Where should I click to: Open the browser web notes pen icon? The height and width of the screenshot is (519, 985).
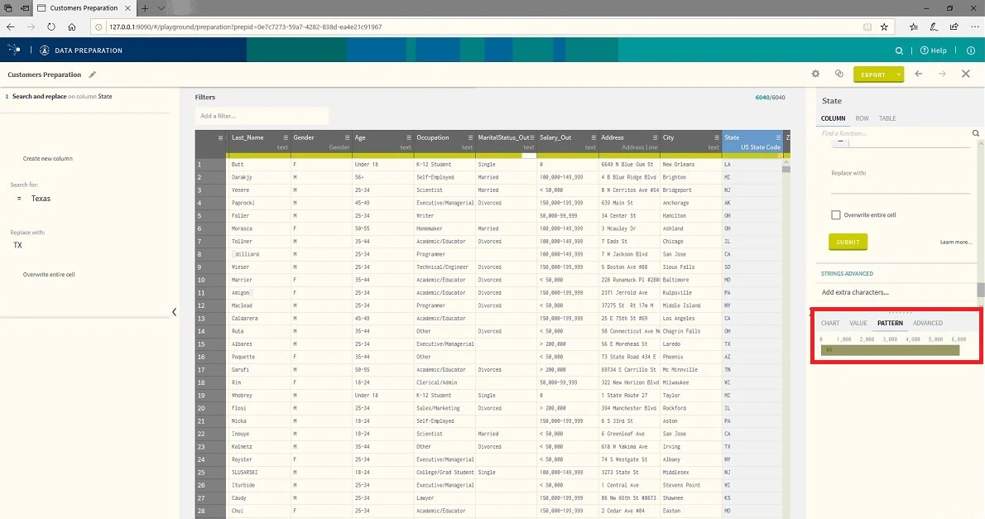[x=934, y=27]
